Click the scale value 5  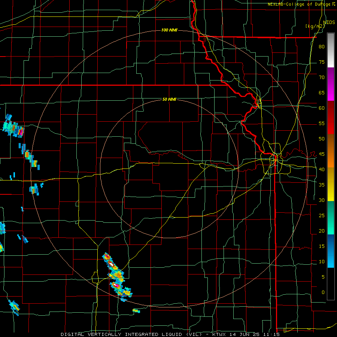[x=323, y=277]
